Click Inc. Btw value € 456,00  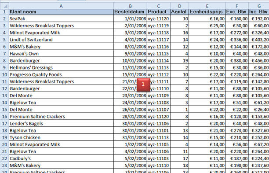[x=259, y=61]
